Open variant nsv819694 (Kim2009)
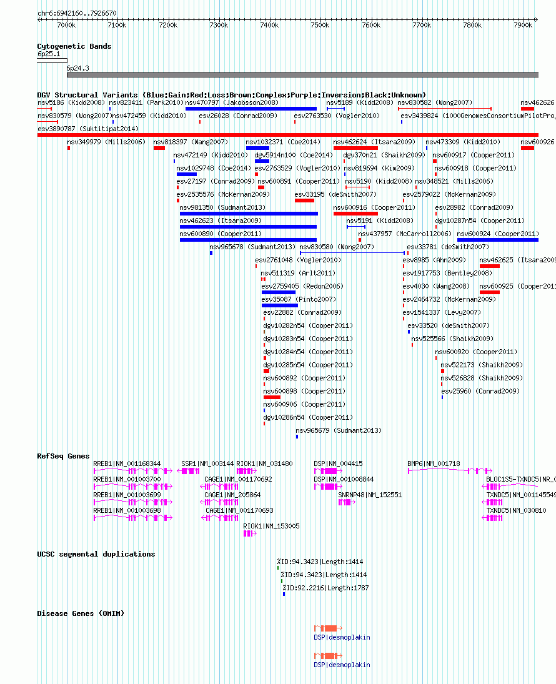 point(379,169)
